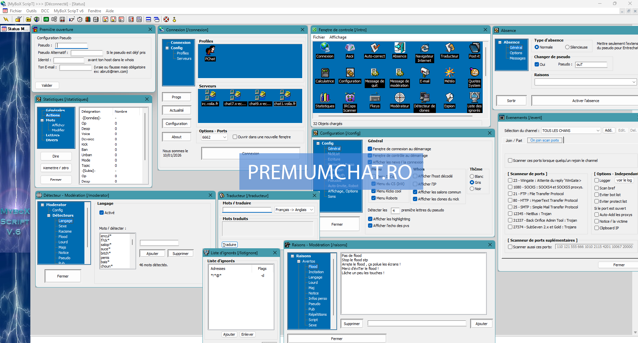
Task: Open the Absence icon in control window
Action: tap(400, 51)
